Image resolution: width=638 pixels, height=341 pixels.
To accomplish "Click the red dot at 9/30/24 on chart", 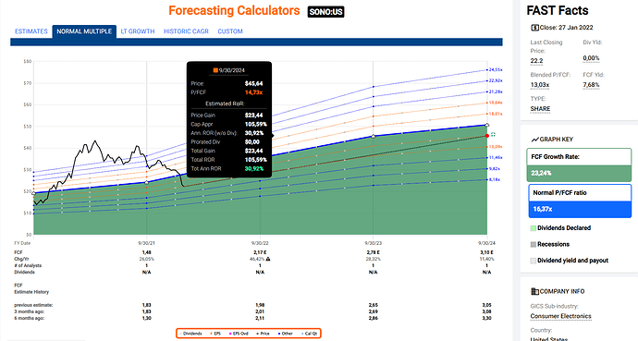I will pyautogui.click(x=487, y=136).
